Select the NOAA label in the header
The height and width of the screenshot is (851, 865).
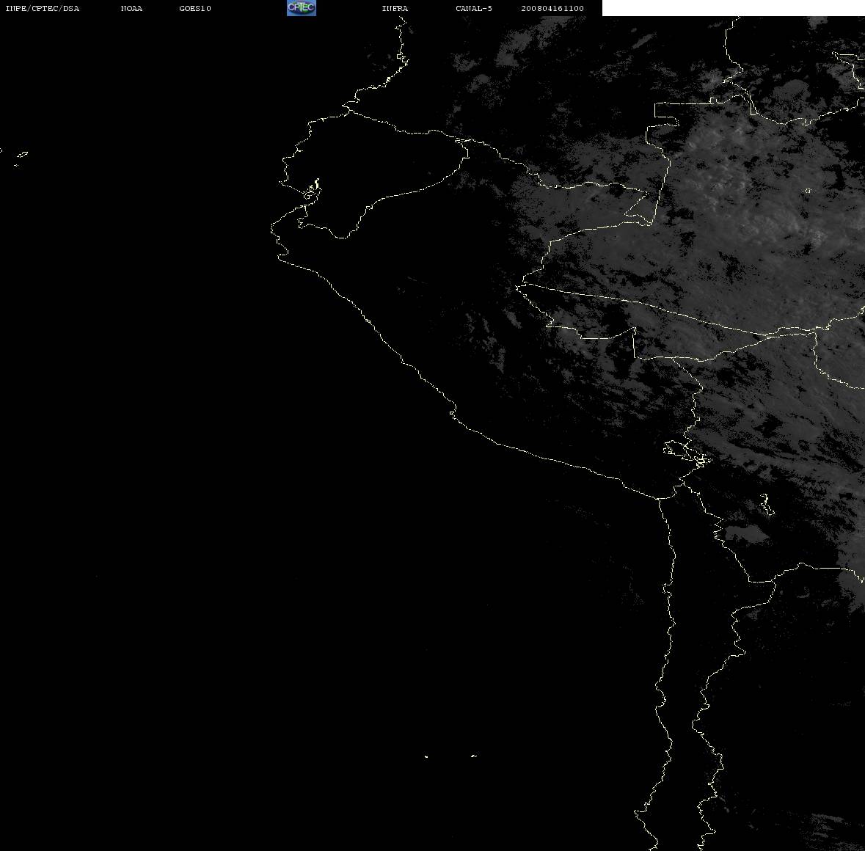tap(131, 8)
